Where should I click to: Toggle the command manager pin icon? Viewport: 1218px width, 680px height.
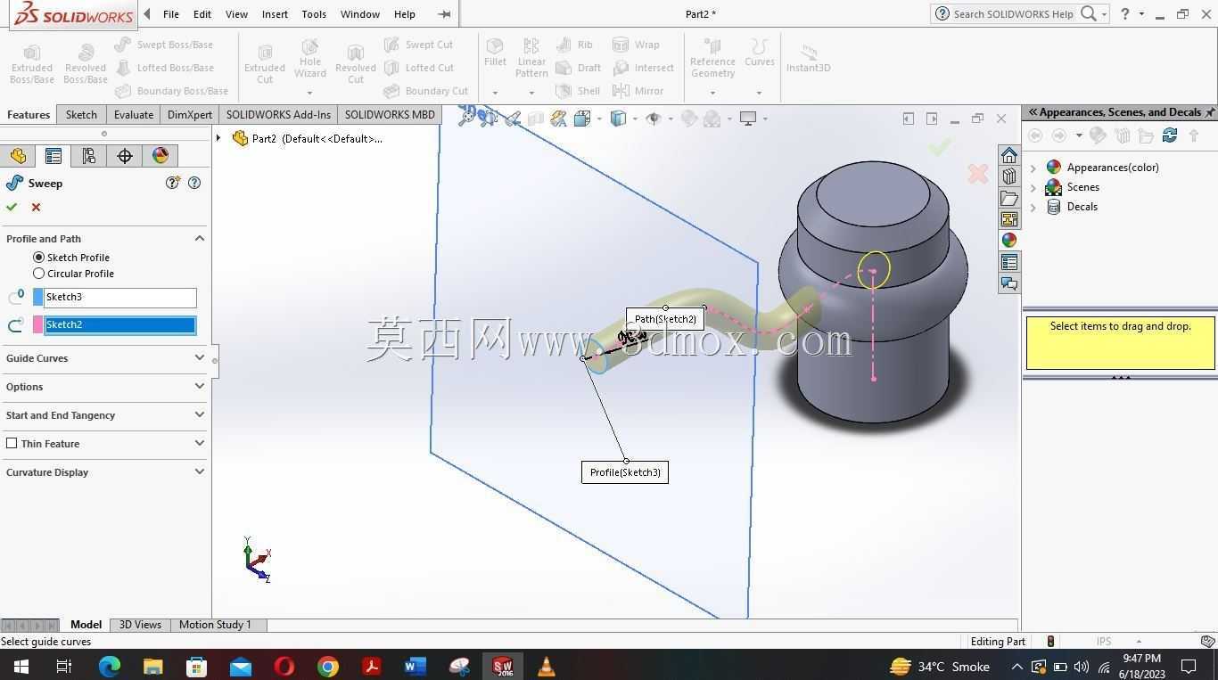click(x=444, y=14)
